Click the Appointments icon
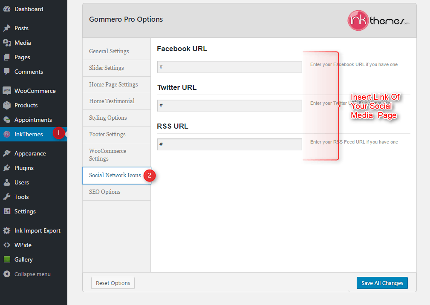Image resolution: width=430 pixels, height=305 pixels. pos(7,120)
